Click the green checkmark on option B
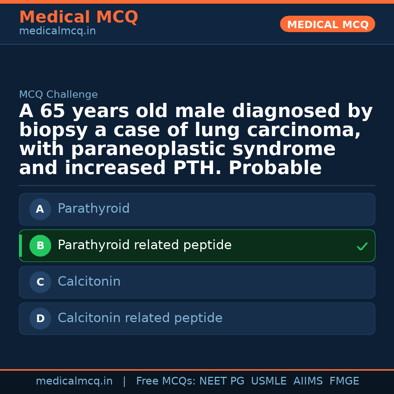 pos(362,247)
